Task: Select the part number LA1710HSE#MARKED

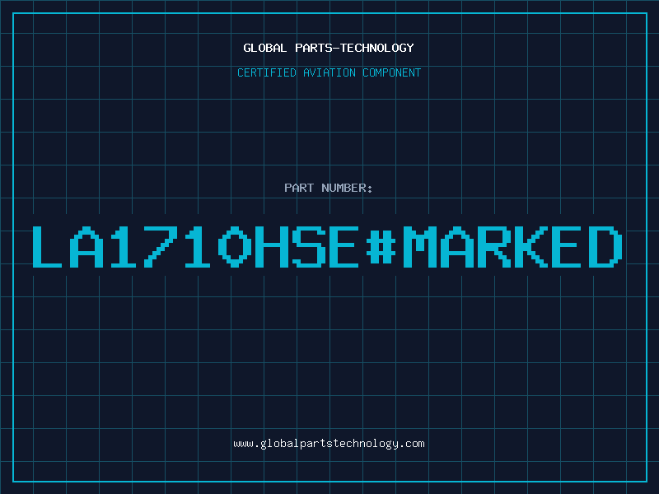Action: [x=327, y=247]
